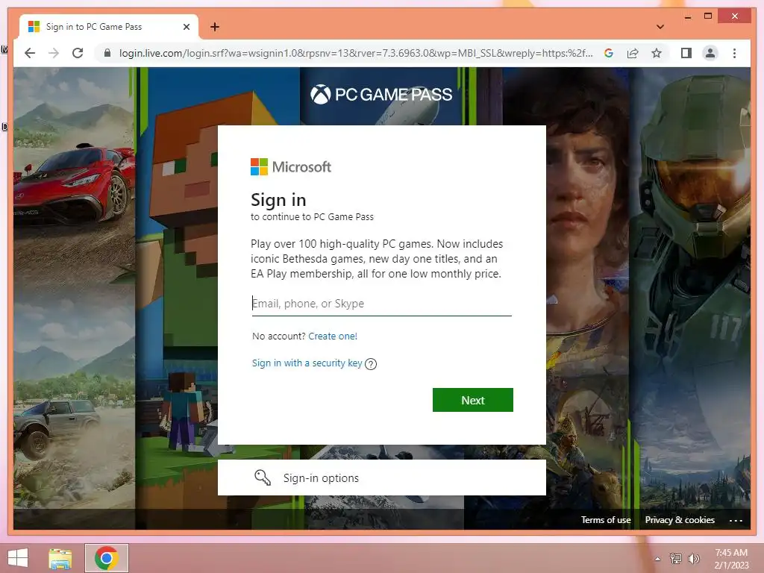
Task: Select the Sign in to PC Game Pass tab
Action: coord(107,27)
